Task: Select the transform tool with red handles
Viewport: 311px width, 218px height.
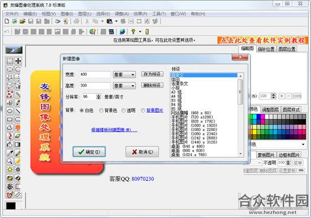Action: tap(10, 94)
